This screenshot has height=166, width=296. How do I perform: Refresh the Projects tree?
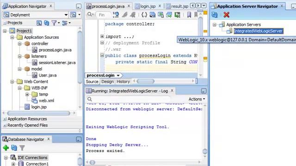click(46, 23)
